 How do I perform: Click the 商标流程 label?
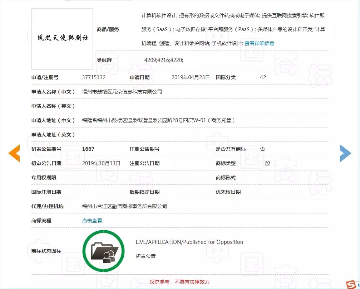click(41, 221)
